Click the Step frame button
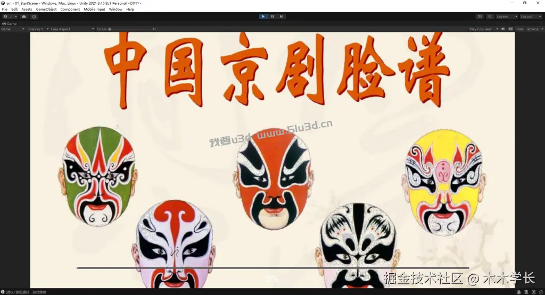 (x=282, y=16)
